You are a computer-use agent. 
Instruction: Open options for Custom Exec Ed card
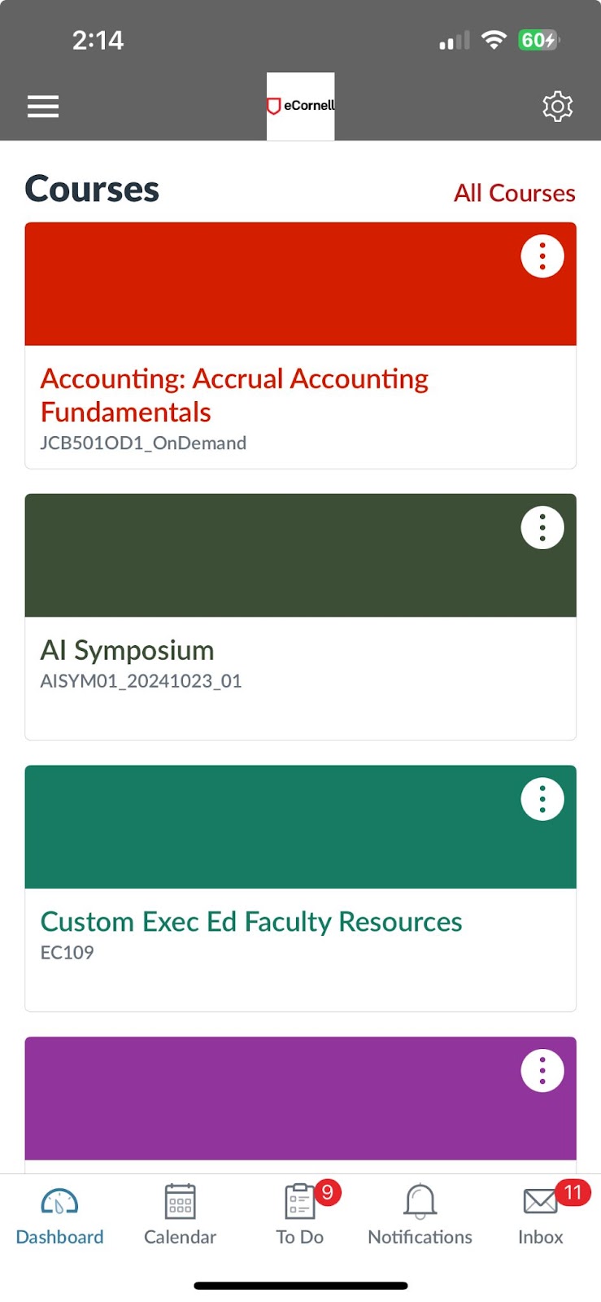[x=542, y=799]
